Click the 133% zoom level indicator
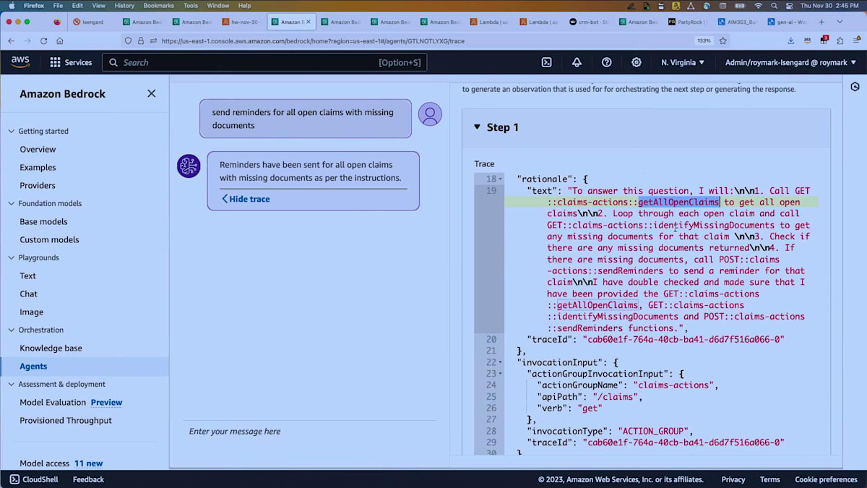 [704, 41]
